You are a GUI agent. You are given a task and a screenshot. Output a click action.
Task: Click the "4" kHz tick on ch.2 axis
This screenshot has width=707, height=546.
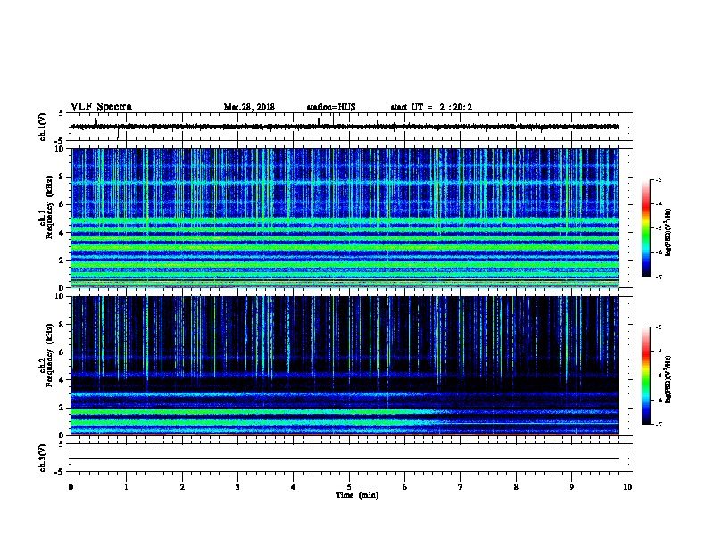click(x=62, y=380)
